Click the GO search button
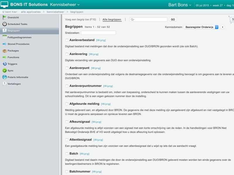Image resolution: width=234 pixels, height=175 pixels. click(x=173, y=20)
